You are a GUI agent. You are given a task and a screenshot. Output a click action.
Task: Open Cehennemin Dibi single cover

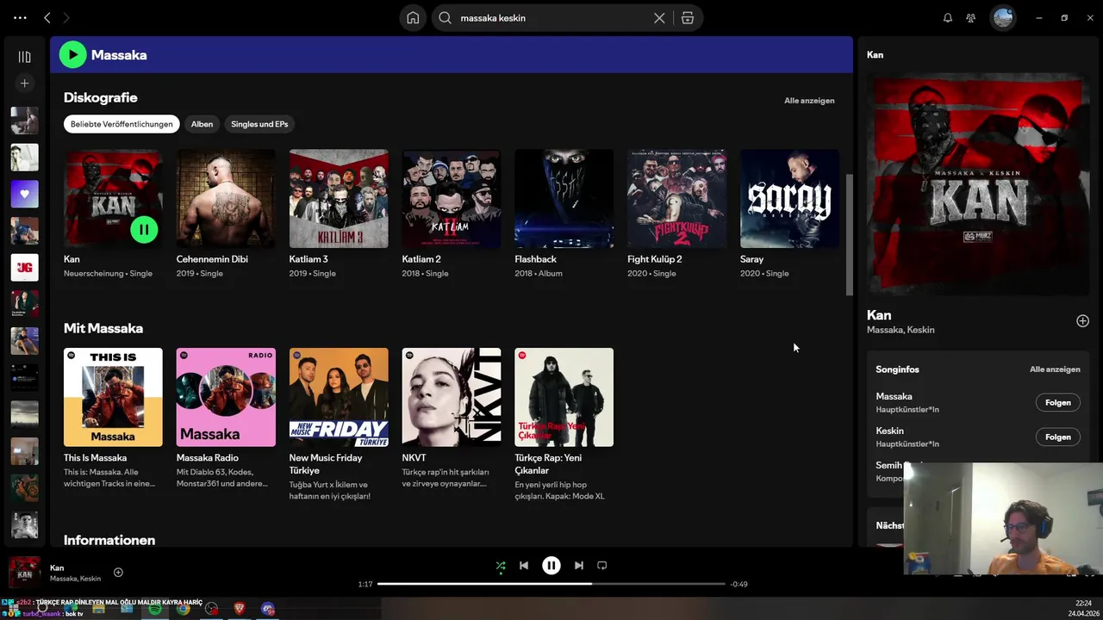[226, 198]
